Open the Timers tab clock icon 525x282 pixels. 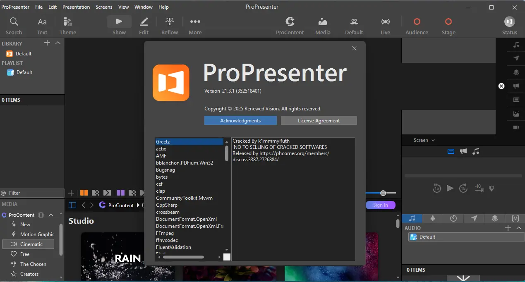tap(453, 218)
